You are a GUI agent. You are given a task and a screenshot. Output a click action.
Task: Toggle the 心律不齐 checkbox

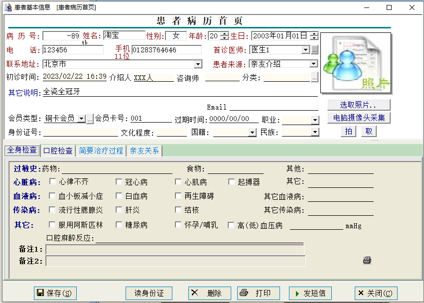pyautogui.click(x=52, y=181)
